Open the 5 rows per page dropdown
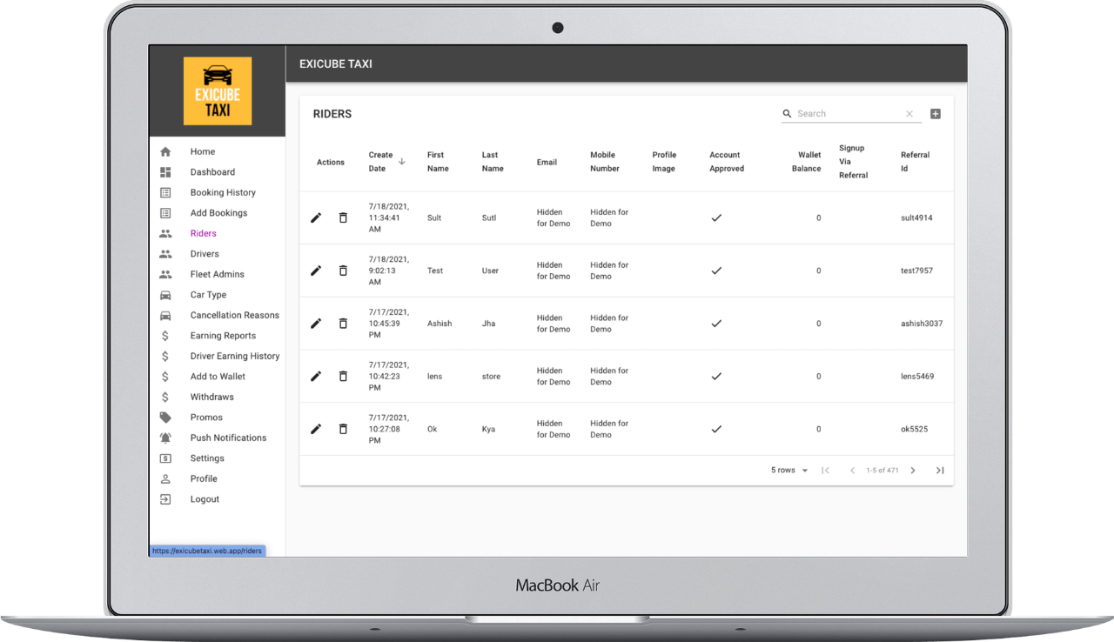The width and height of the screenshot is (1114, 642). coord(789,471)
